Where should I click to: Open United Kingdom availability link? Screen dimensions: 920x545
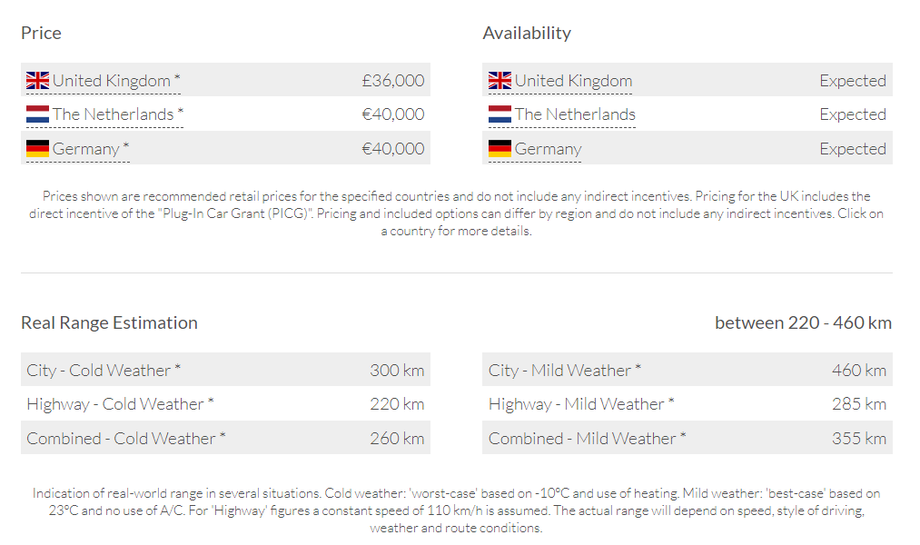click(573, 81)
